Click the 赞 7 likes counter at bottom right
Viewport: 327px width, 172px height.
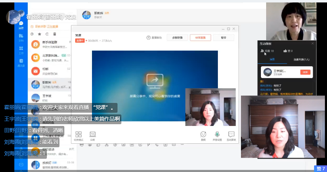321,169
